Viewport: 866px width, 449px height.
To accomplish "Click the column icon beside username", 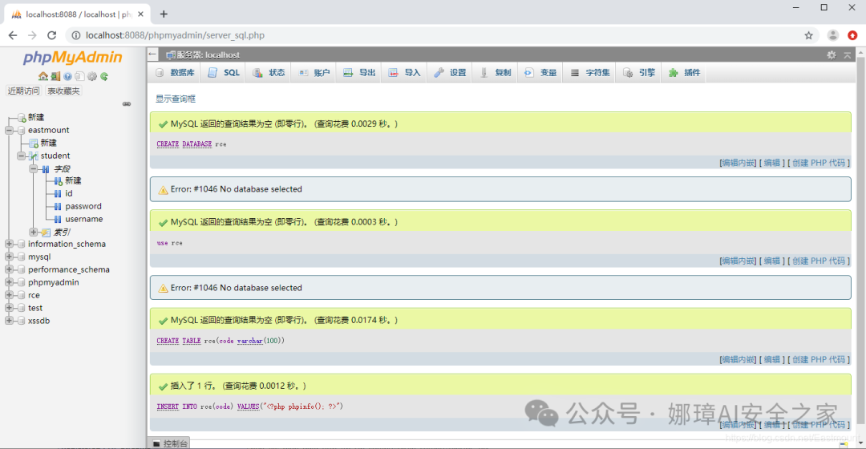I will [x=58, y=219].
